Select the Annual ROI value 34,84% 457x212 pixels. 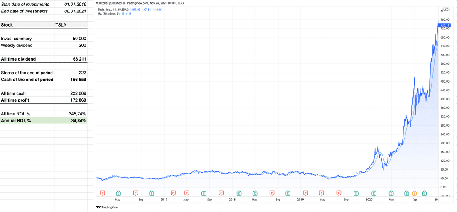[71, 121]
